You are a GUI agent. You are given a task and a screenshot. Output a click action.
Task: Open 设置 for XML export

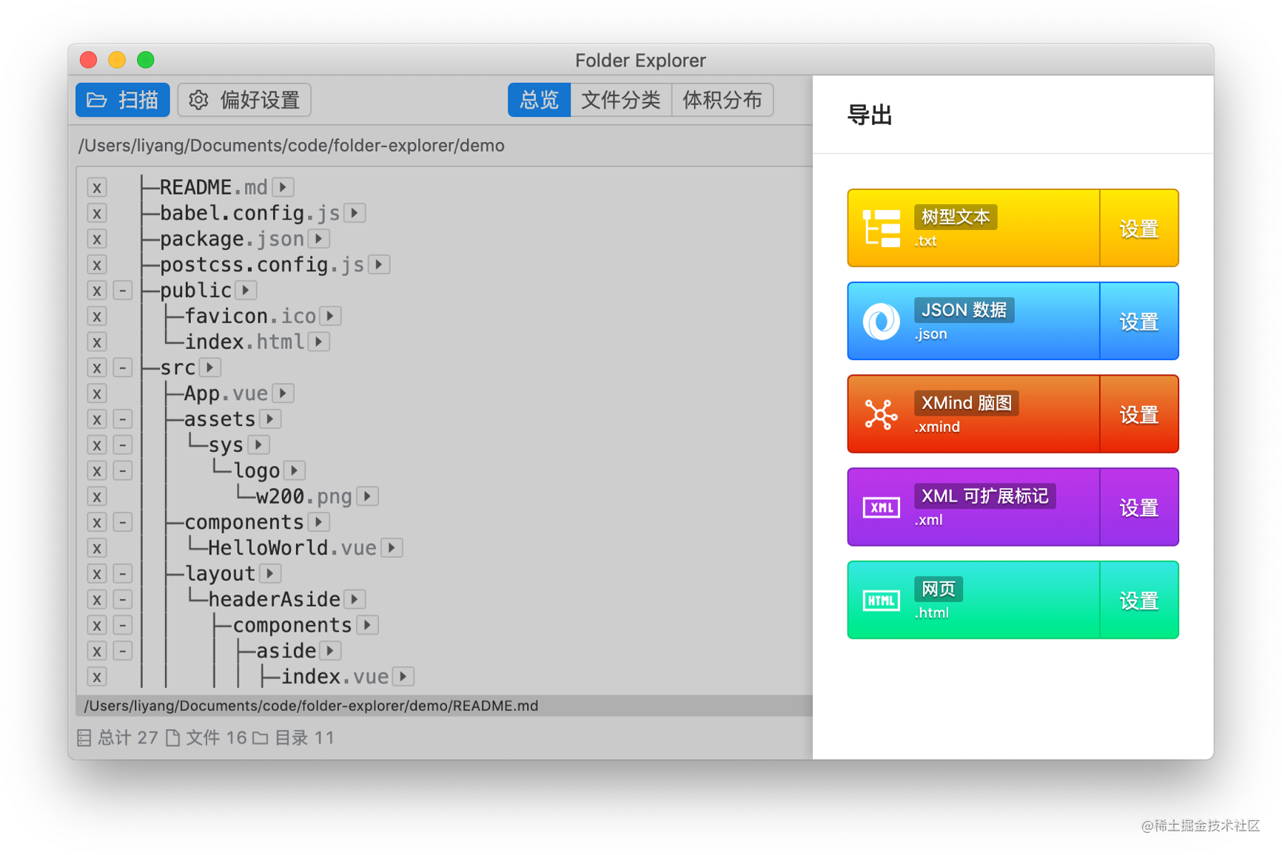1139,507
